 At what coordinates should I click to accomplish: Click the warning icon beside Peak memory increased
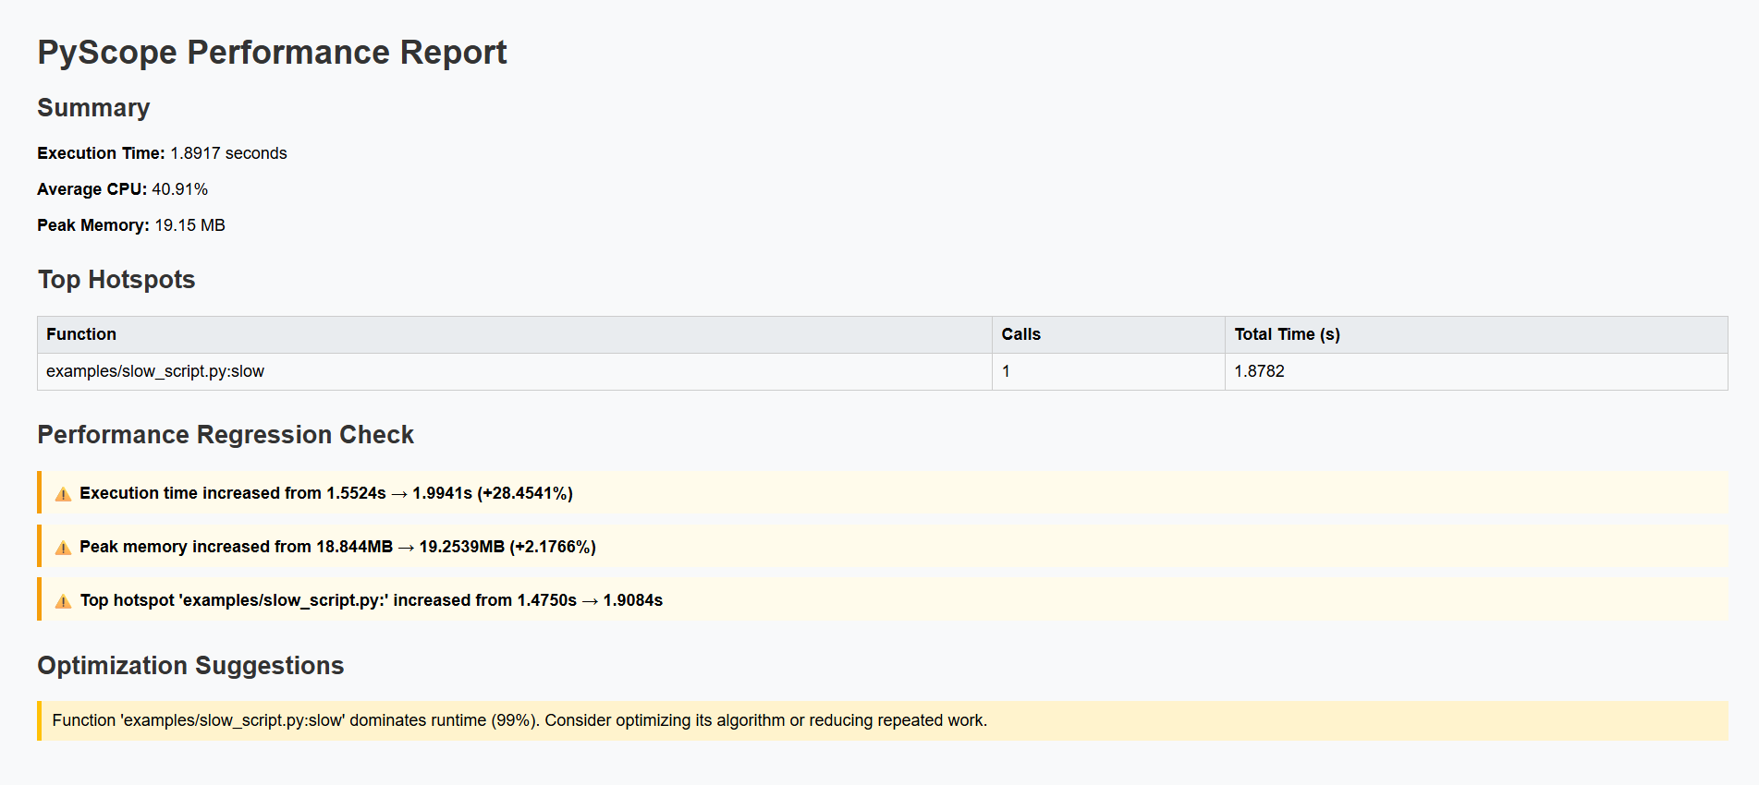63,548
